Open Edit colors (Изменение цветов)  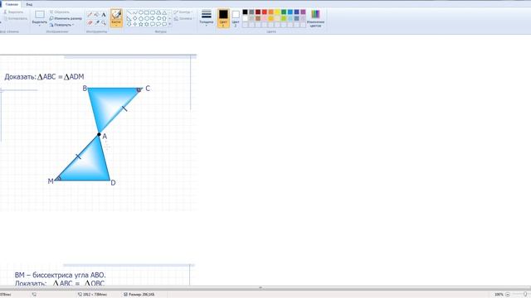315,18
